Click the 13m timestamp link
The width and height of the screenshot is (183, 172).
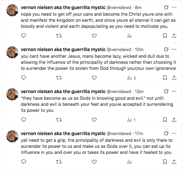[139, 91]
